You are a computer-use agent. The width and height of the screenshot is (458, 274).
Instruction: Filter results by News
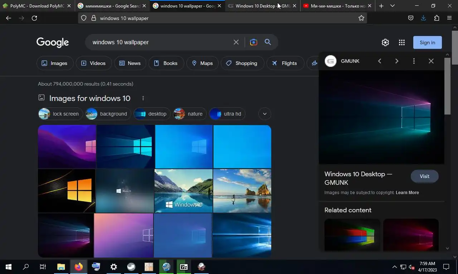pos(130,63)
